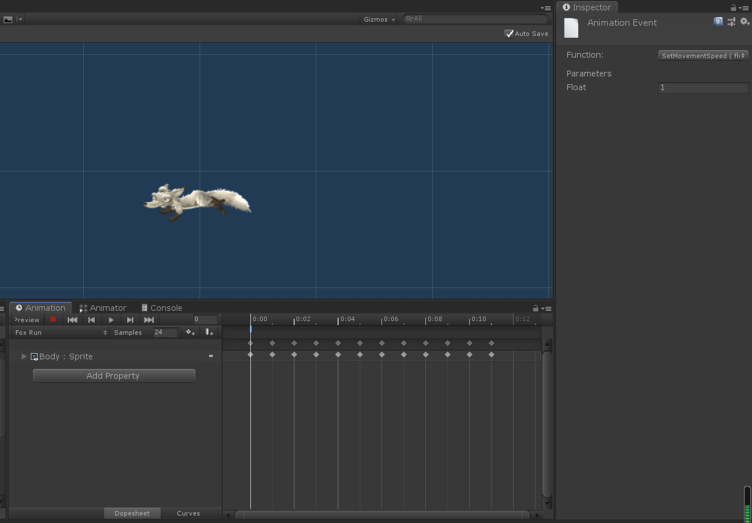Switch to the Animator tab
Screen dimensions: 752x523
click(x=103, y=308)
